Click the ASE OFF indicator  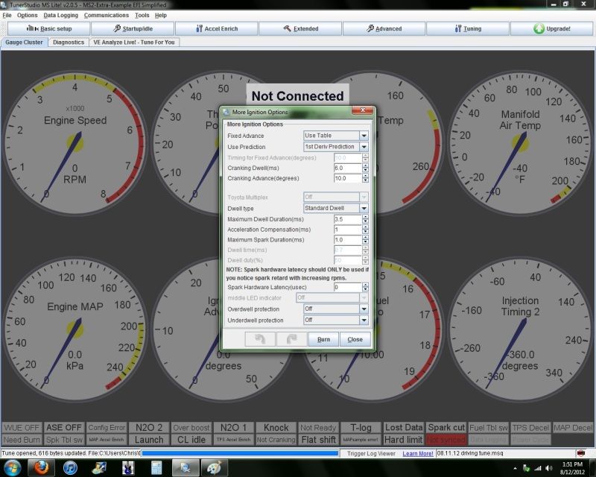pos(63,428)
